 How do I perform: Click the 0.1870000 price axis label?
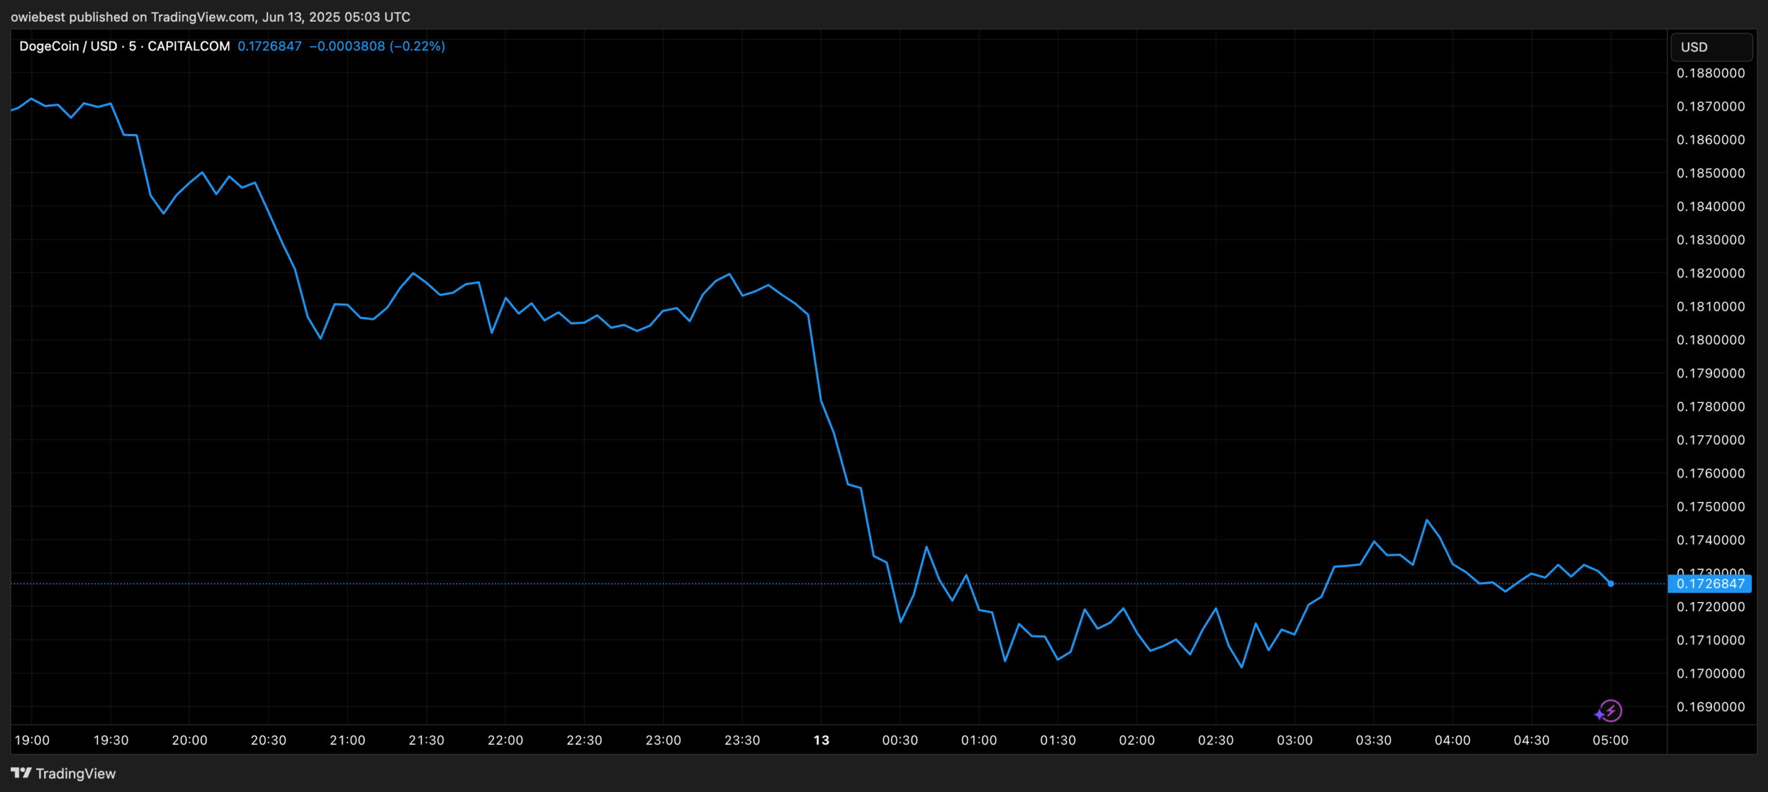tap(1711, 106)
